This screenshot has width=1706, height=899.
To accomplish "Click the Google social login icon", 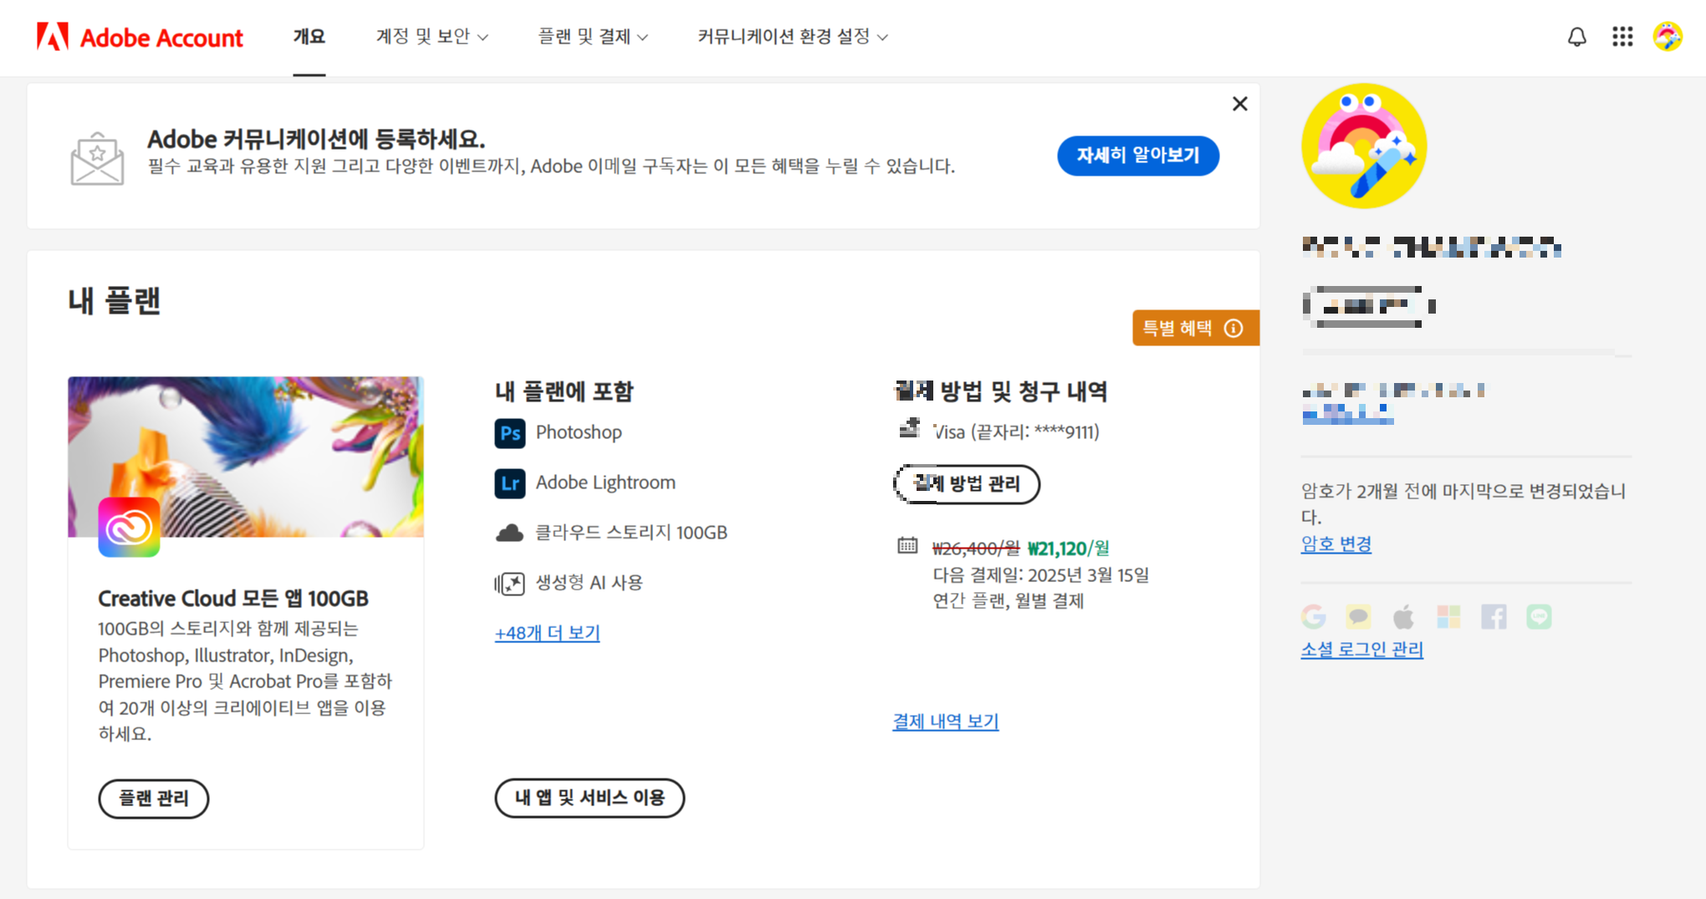I will [1314, 617].
